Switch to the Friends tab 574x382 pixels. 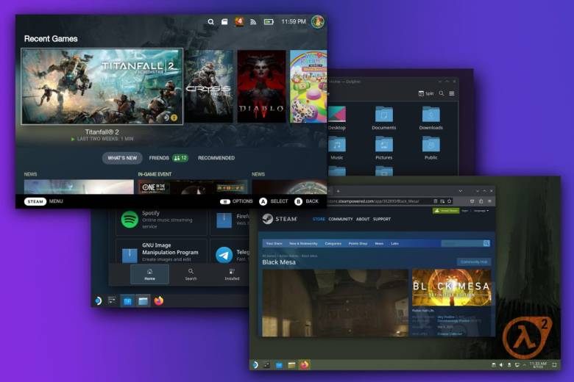click(x=169, y=158)
